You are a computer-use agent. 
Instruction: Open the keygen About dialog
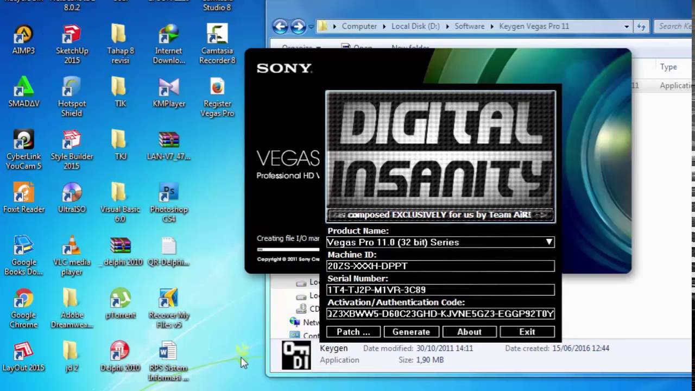pyautogui.click(x=469, y=332)
